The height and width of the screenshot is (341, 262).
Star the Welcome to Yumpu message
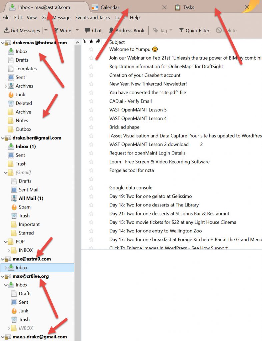pos(91,49)
